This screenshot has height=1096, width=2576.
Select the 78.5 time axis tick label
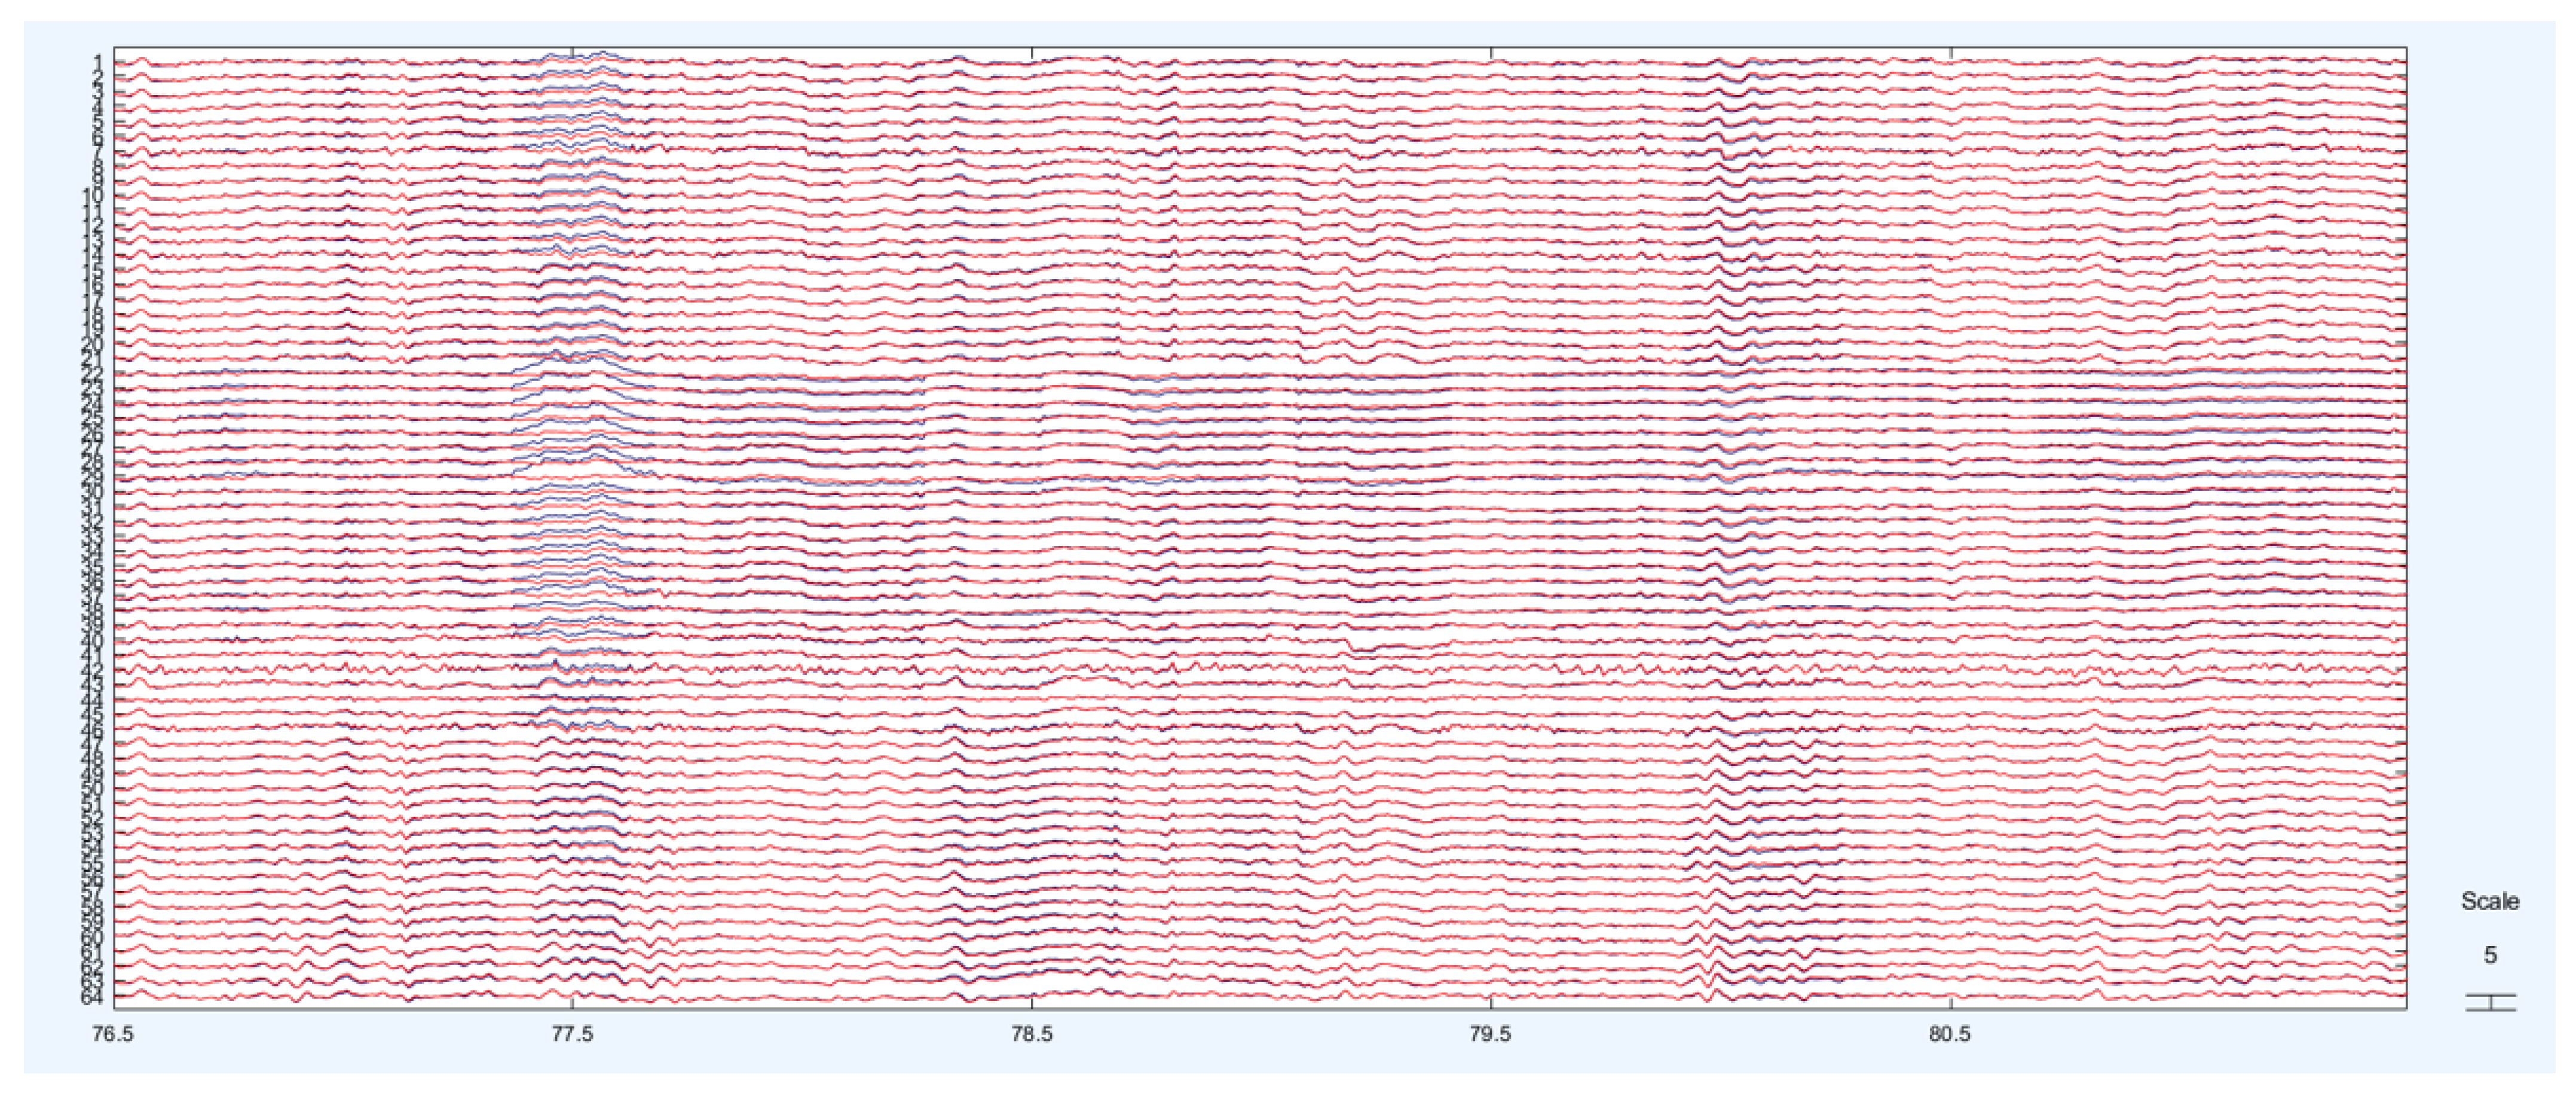coord(1031,1034)
